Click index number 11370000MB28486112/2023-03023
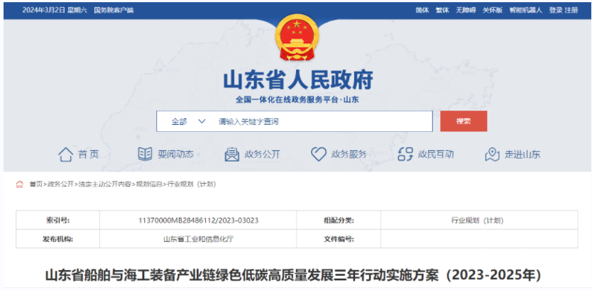The image size is (592, 290). coord(199,221)
